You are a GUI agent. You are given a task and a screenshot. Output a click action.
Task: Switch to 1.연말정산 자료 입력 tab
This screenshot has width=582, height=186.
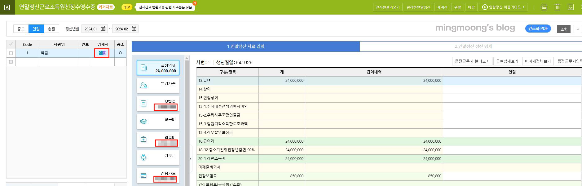[246, 46]
